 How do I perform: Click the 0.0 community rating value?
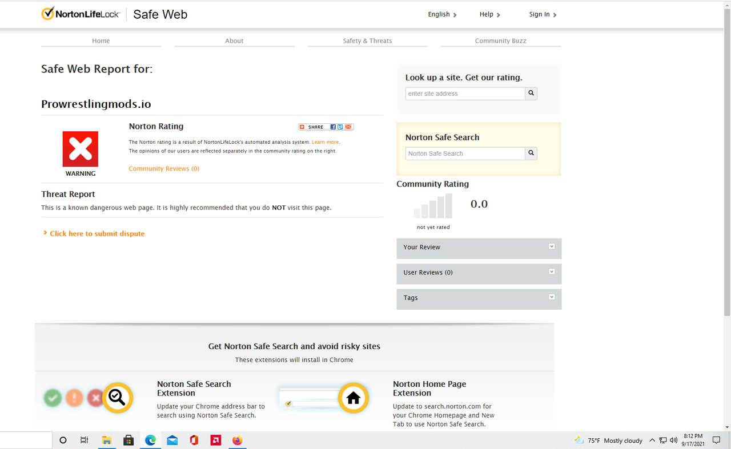coord(479,204)
